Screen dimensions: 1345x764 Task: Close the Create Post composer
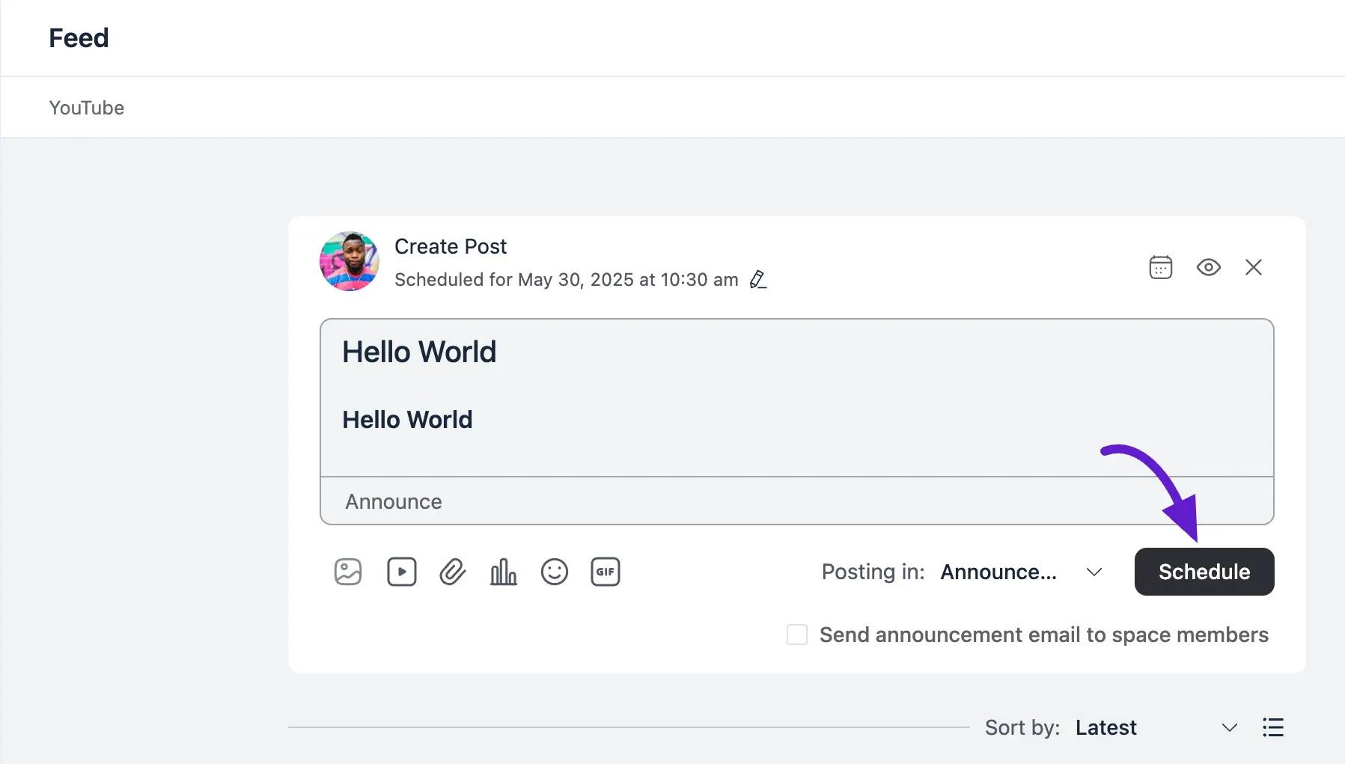pos(1254,267)
